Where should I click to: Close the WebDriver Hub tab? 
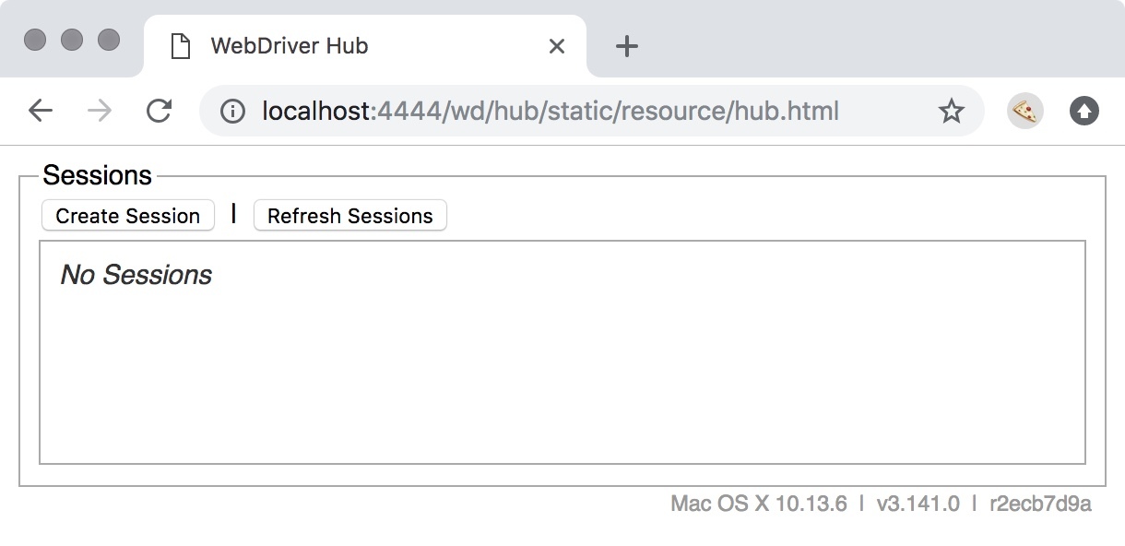click(x=556, y=45)
